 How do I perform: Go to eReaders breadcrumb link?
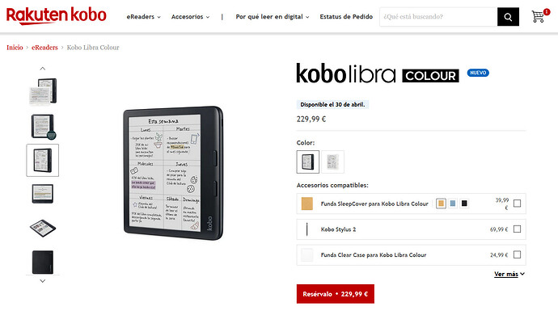click(x=44, y=48)
